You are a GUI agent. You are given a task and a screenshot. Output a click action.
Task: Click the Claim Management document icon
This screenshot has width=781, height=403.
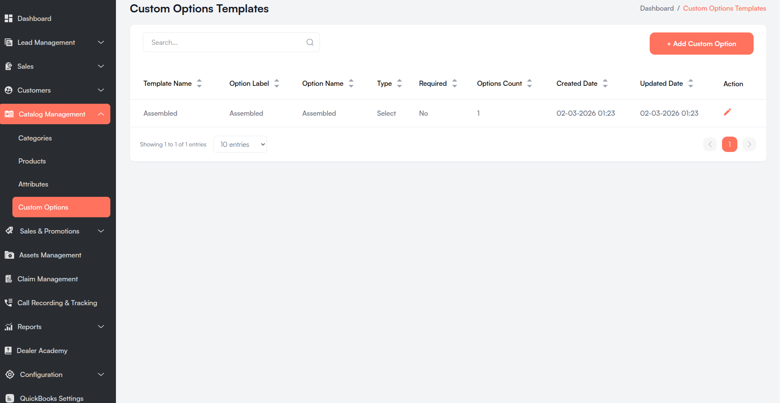pos(9,279)
